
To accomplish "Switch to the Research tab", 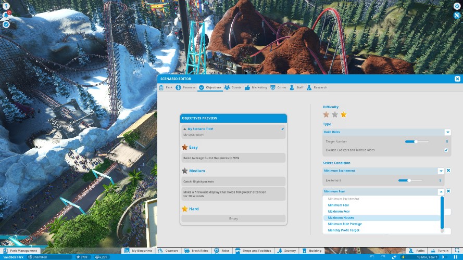I will (x=317, y=87).
